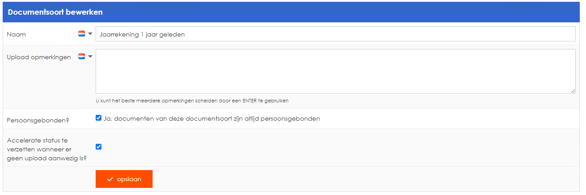Uncheck the Accelerate status checkbox
Image resolution: width=586 pixels, height=195 pixels.
(x=99, y=146)
